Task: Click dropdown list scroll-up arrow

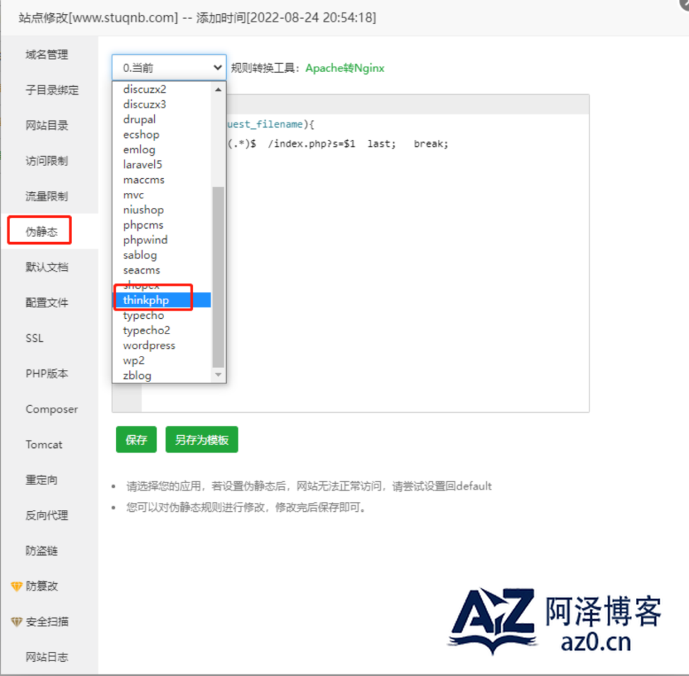Action: pos(219,89)
